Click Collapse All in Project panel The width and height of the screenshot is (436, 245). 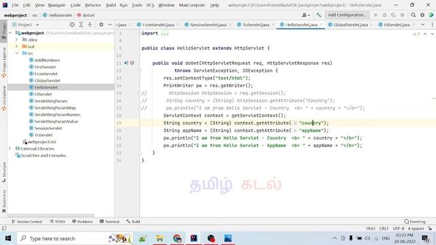click(x=90, y=24)
